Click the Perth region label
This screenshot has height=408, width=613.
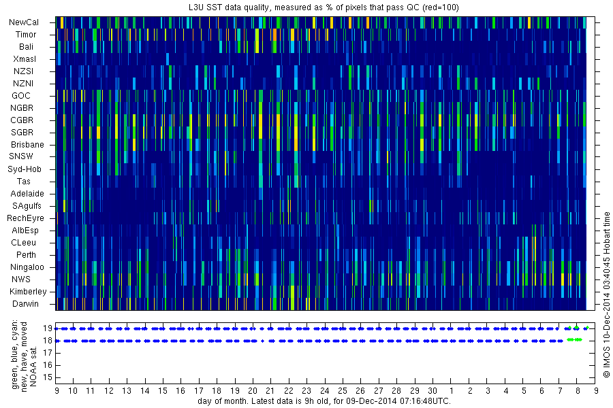(26, 254)
